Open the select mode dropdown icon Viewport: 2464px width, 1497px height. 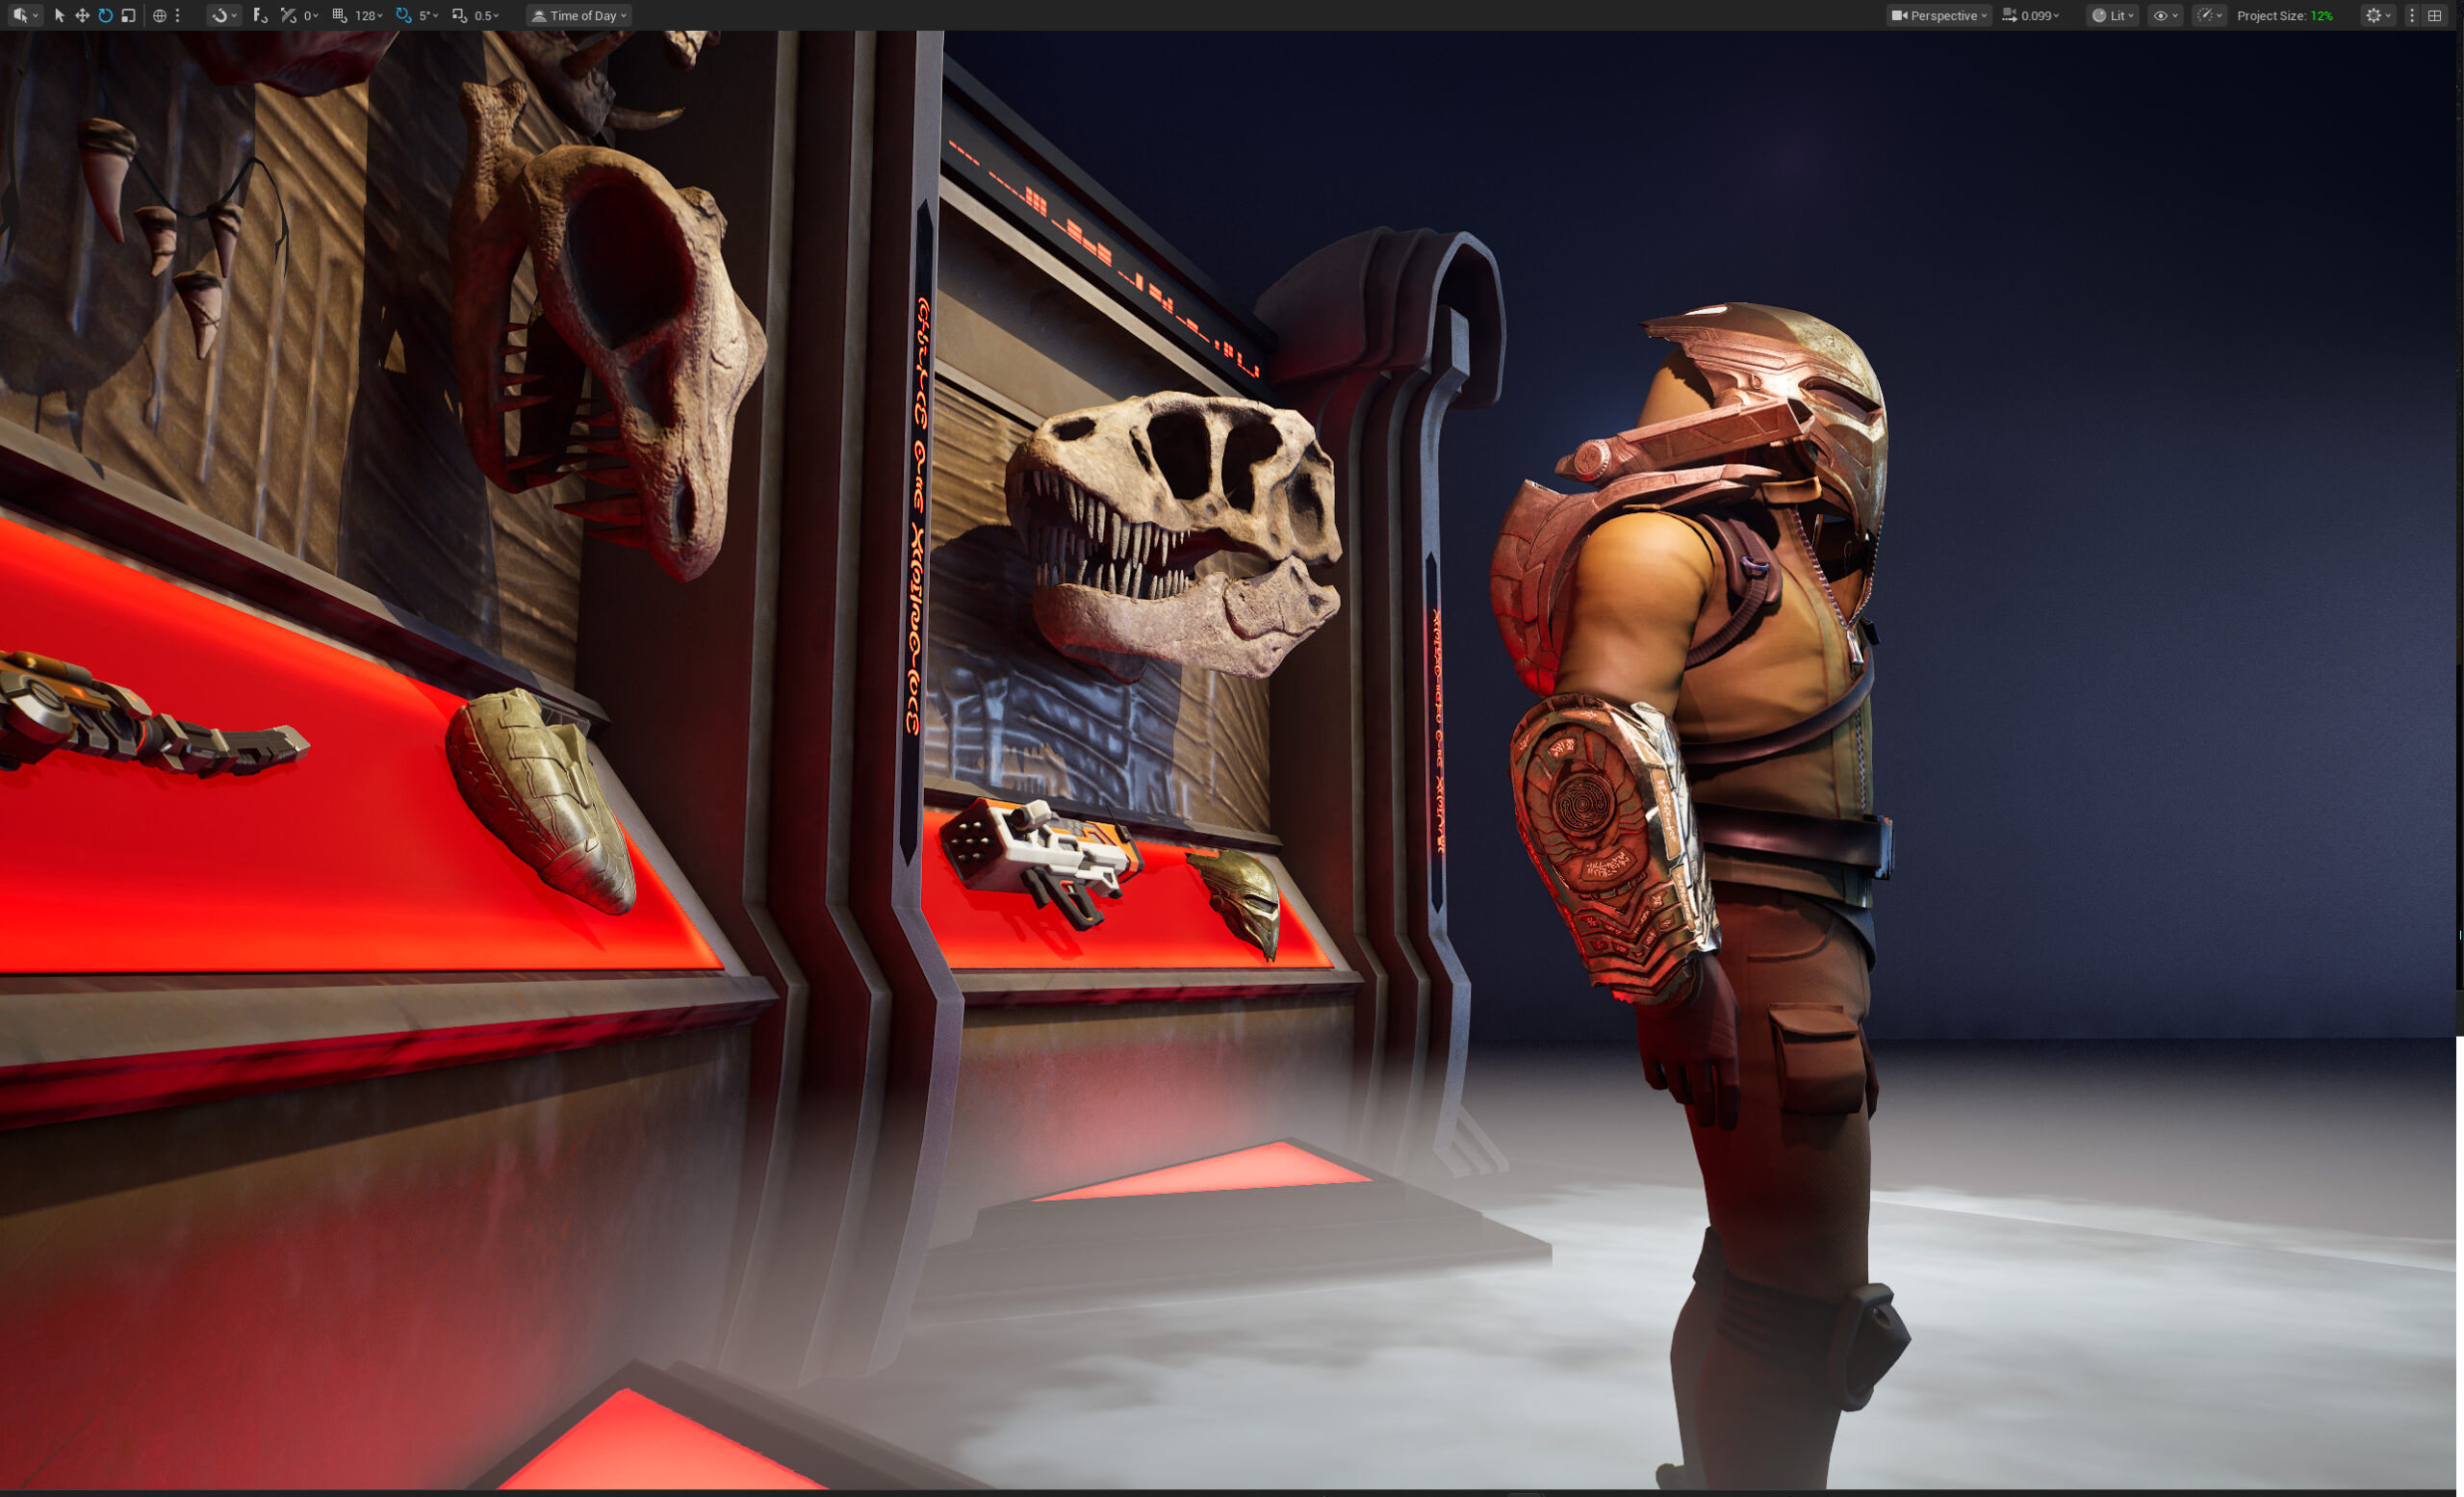[x=24, y=15]
